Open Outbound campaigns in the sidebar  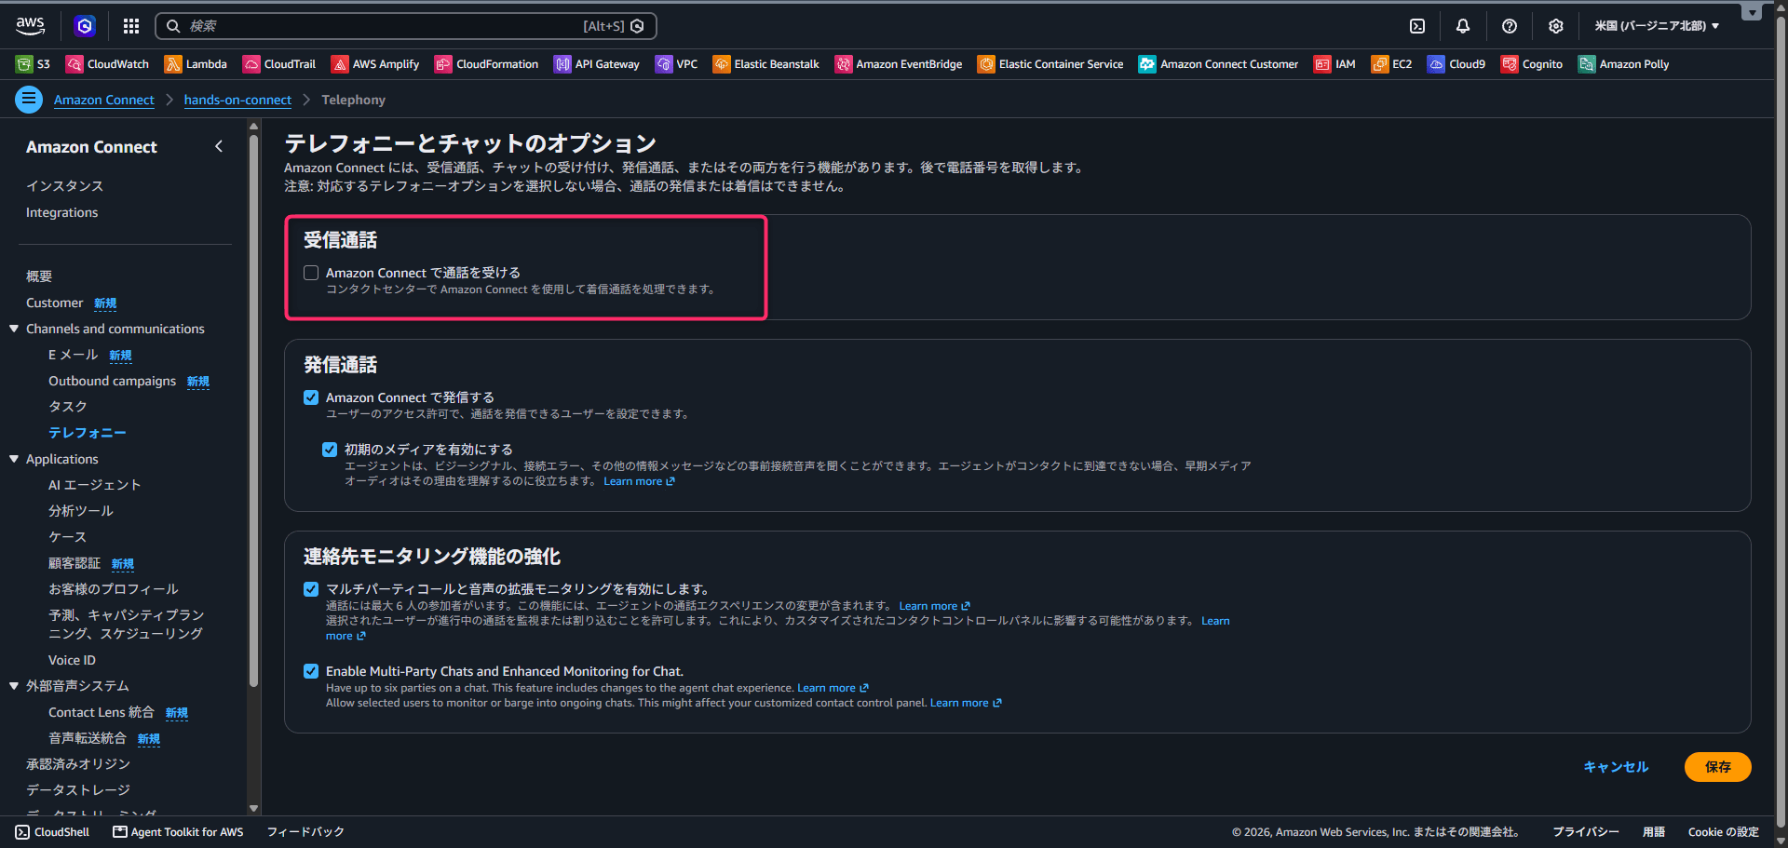(x=112, y=381)
